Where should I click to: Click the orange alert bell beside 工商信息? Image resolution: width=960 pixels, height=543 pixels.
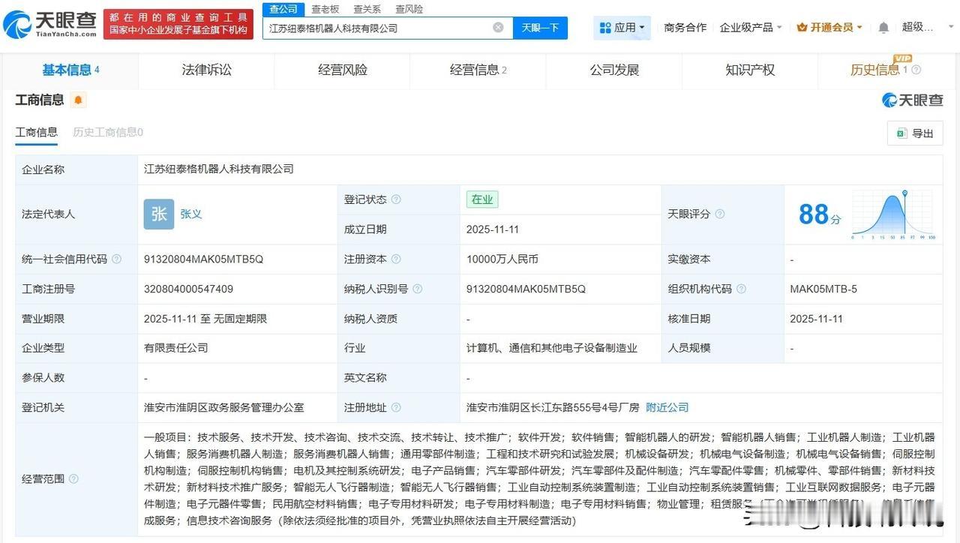[x=78, y=100]
